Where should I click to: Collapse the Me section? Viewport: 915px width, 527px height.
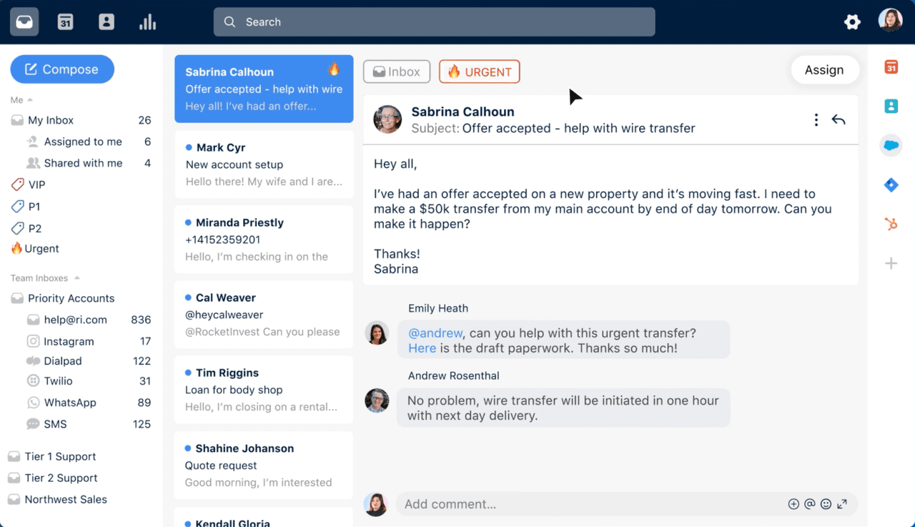(30, 100)
